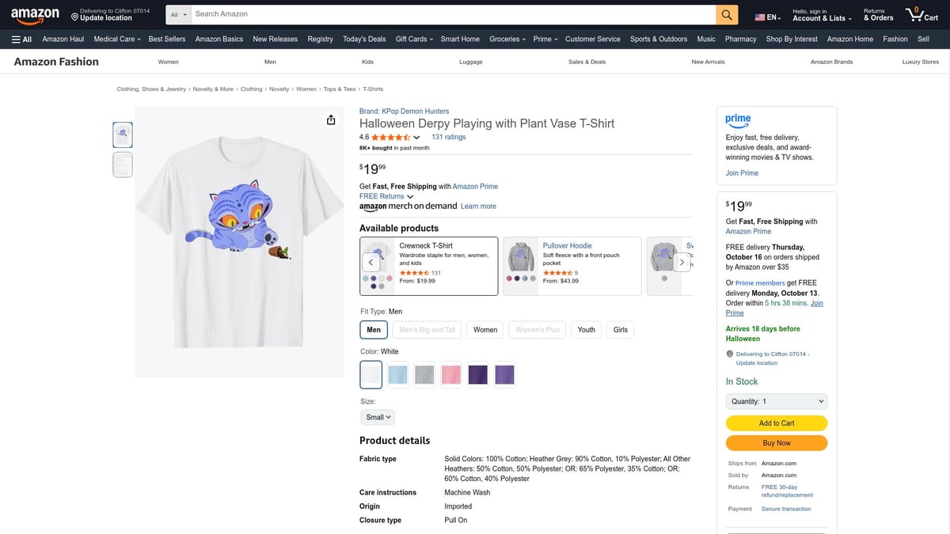Select the Women fit type
The height and width of the screenshot is (534, 950).
(x=484, y=329)
